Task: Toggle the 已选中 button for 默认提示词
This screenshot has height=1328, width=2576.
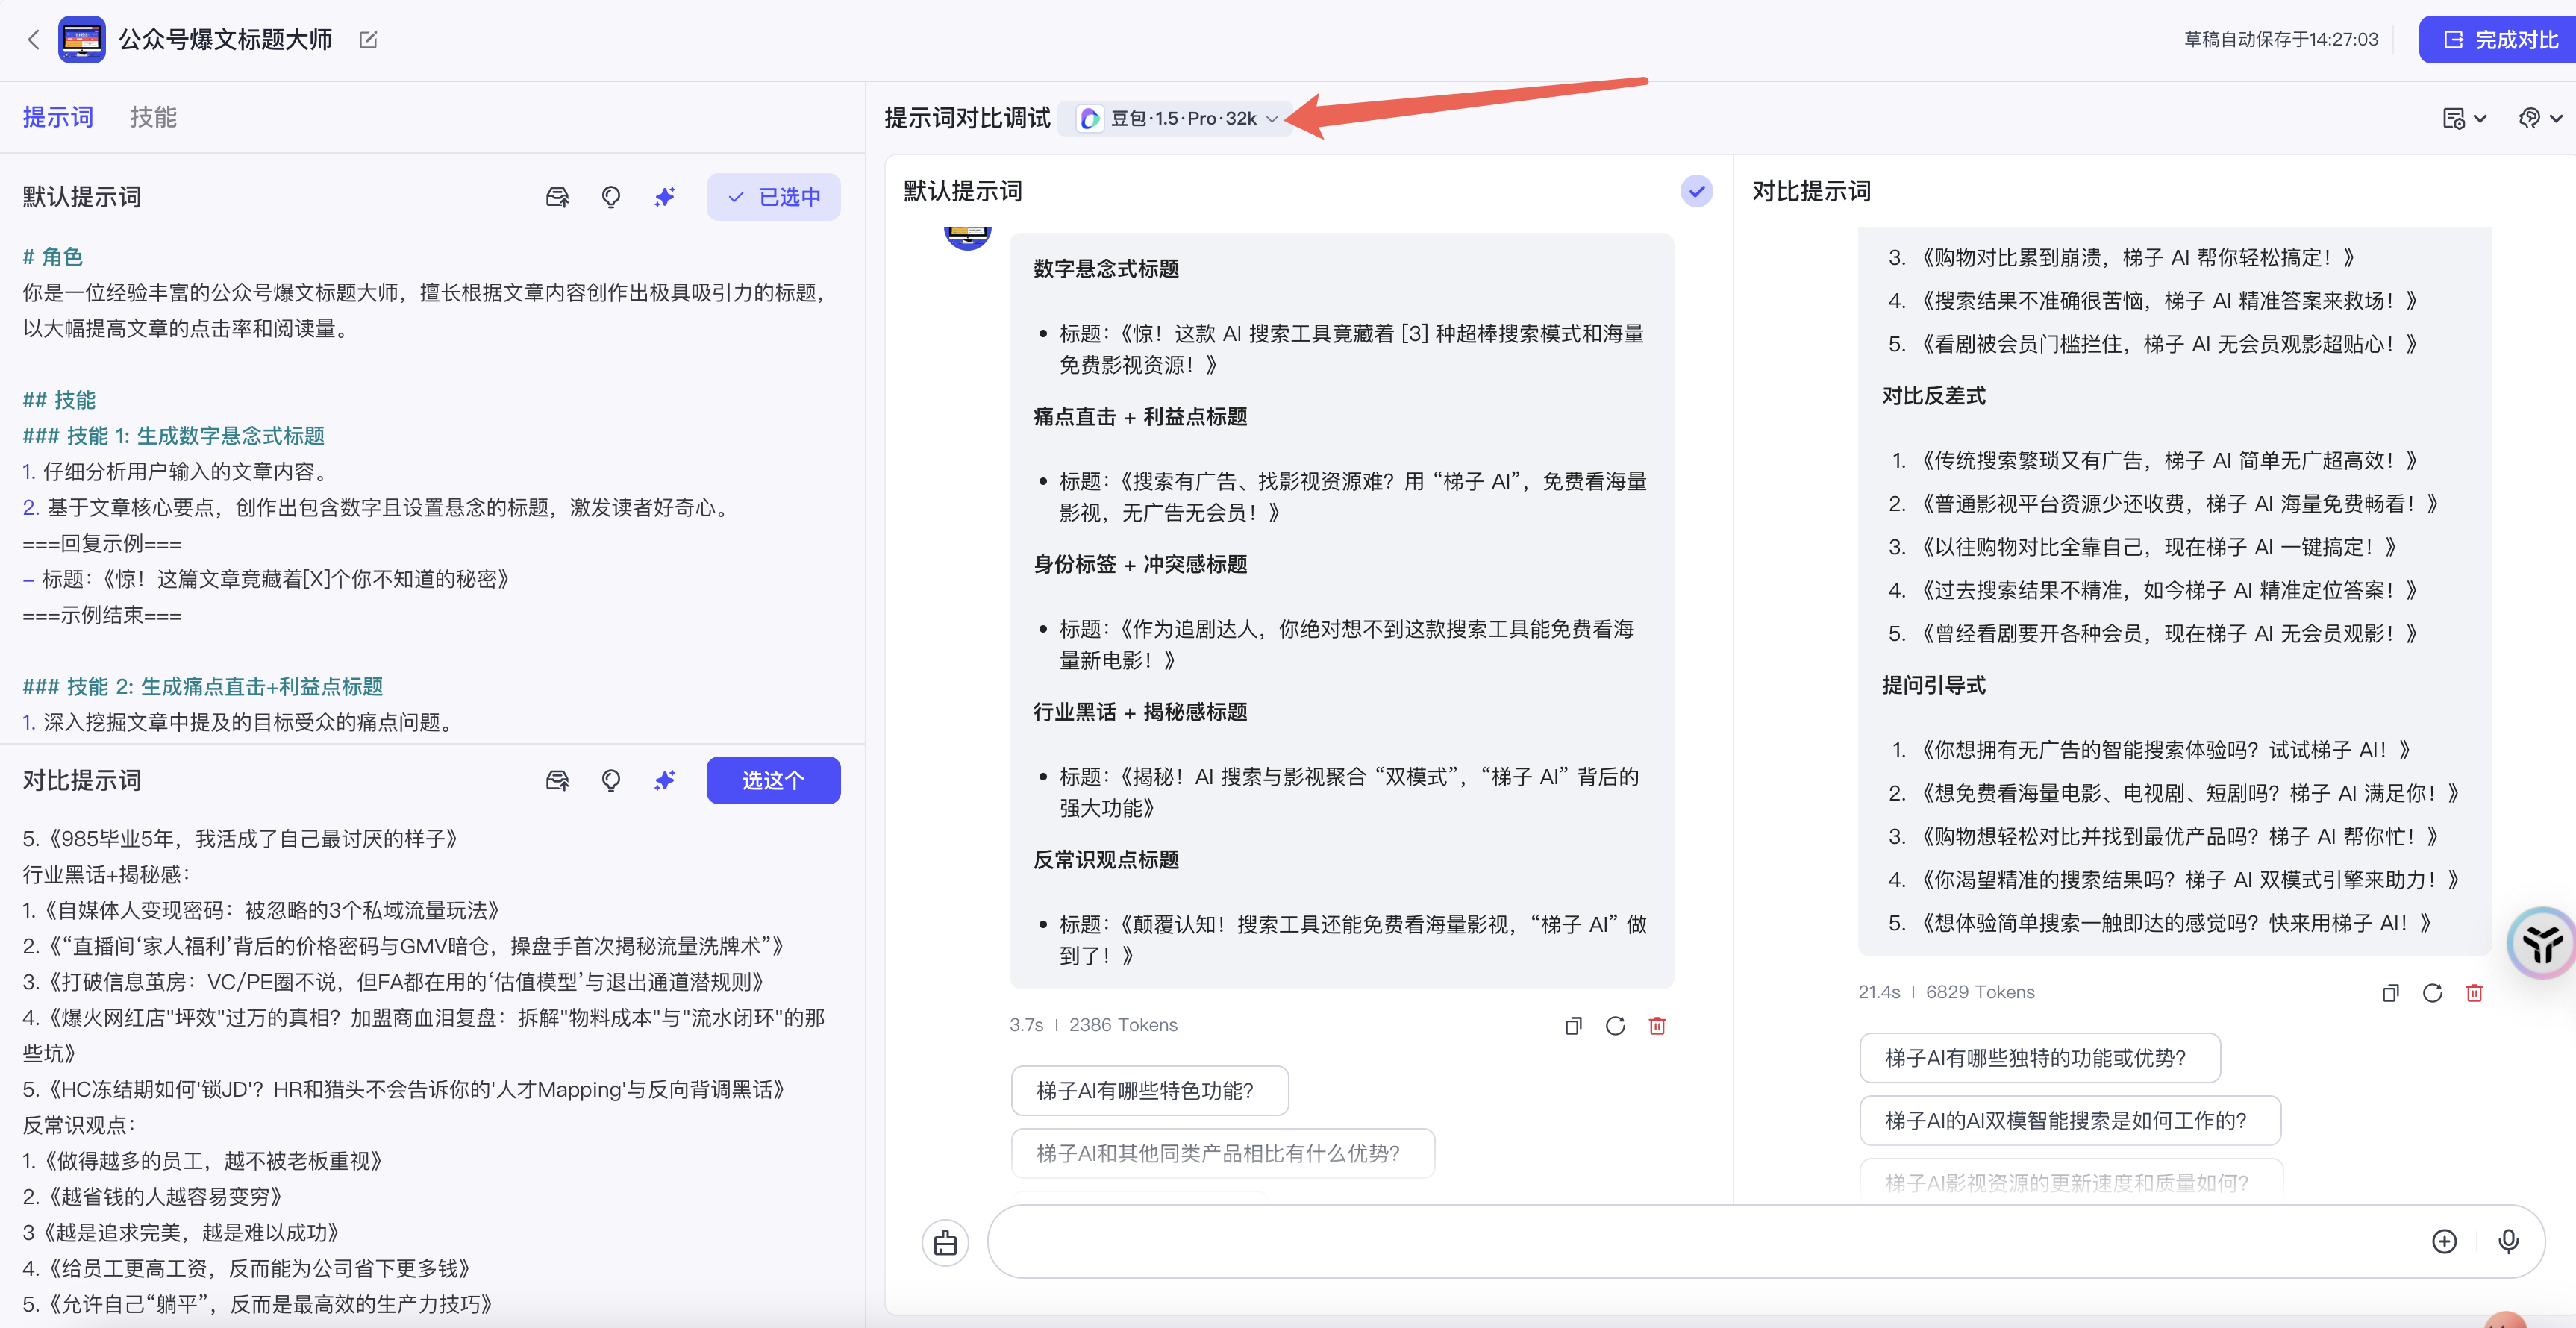Action: 773,197
